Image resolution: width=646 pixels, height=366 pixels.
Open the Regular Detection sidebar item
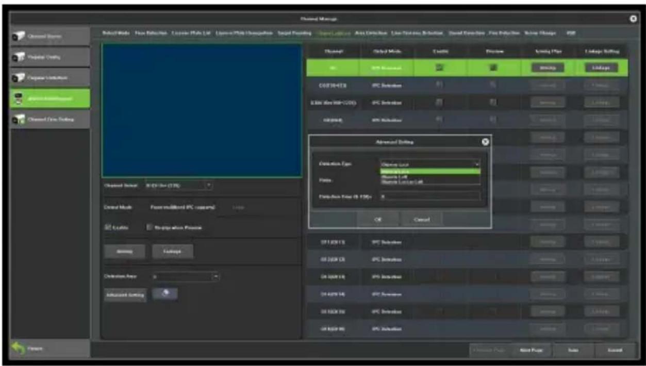point(51,78)
